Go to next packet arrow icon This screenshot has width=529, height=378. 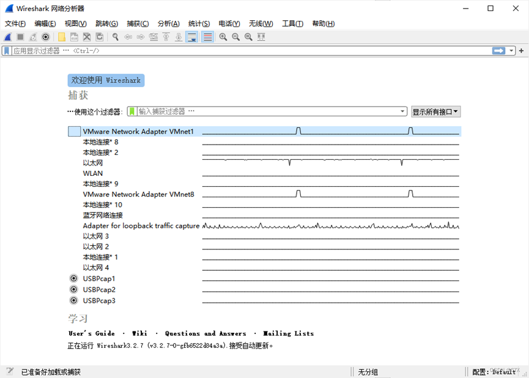141,37
